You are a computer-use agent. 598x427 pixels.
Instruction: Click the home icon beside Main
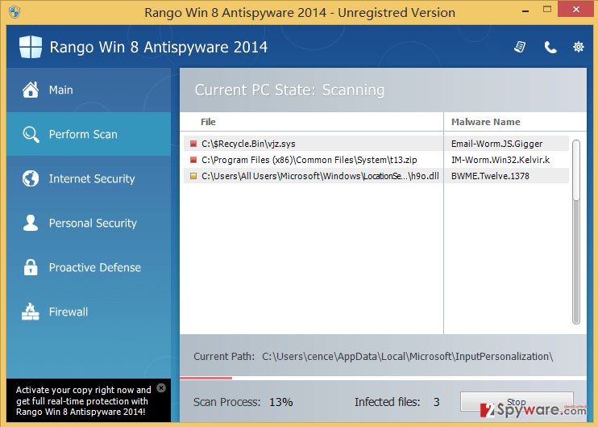[x=31, y=90]
